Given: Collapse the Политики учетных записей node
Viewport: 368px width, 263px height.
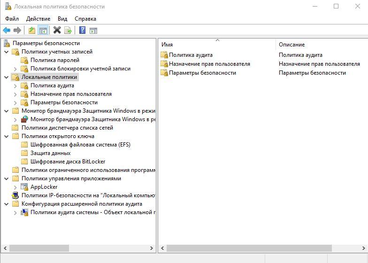Looking at the screenshot, I should pos(6,52).
